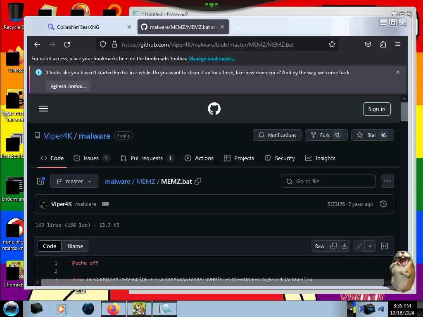
Task: Click the page vertical scrollbar thumb
Action: tap(404, 111)
